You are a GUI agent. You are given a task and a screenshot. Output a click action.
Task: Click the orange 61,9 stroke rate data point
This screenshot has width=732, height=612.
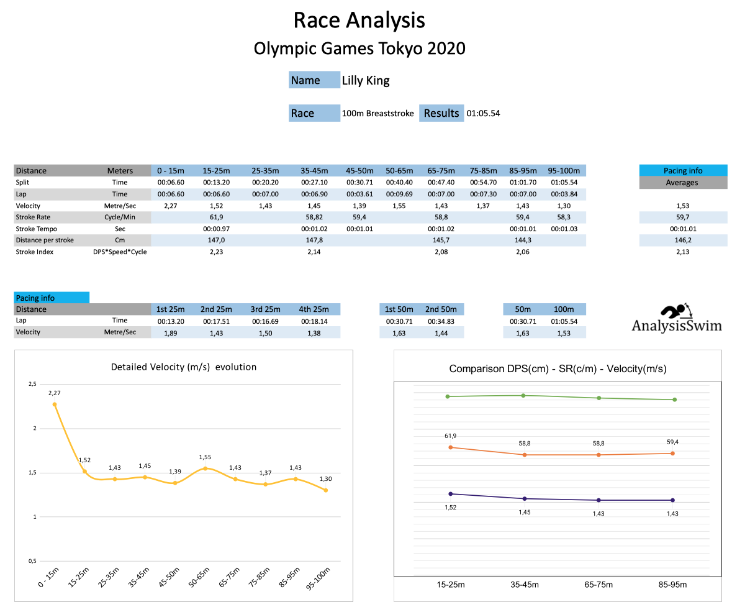(450, 447)
